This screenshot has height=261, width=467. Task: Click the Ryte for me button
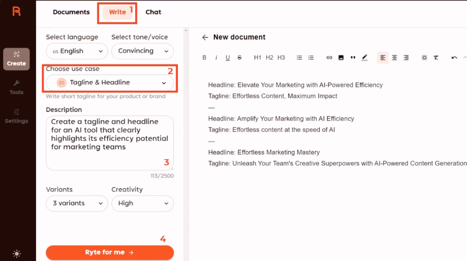(109, 252)
